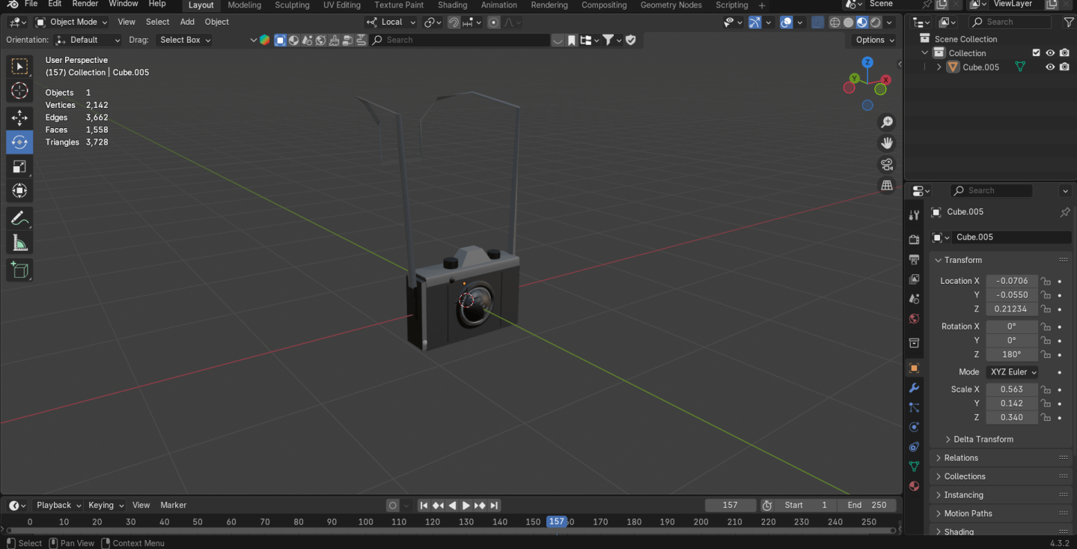Activate the Annotate tool
The image size is (1077, 549).
coord(19,219)
